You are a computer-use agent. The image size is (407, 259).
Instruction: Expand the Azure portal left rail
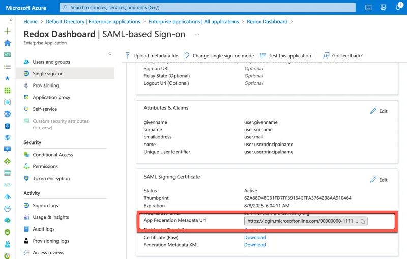(11, 20)
